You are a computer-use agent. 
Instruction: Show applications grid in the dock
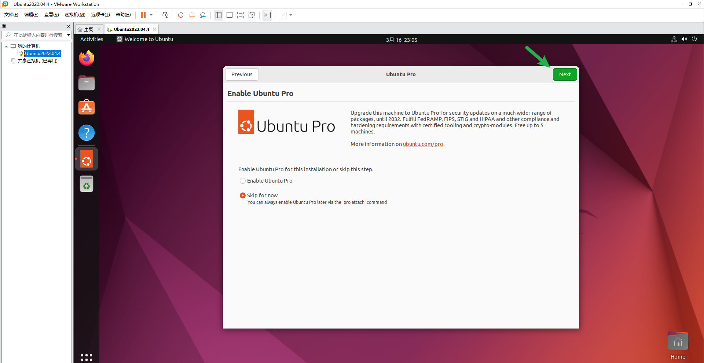(x=87, y=357)
